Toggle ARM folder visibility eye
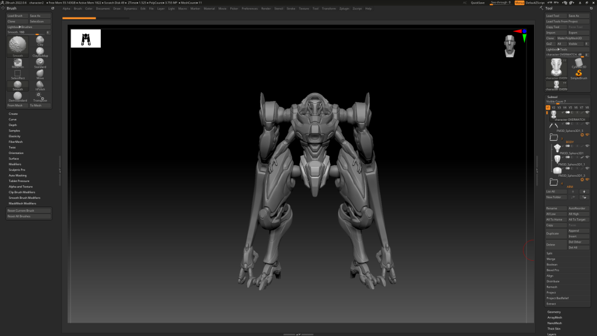Viewport: 597px width, 336px height. pyautogui.click(x=588, y=180)
